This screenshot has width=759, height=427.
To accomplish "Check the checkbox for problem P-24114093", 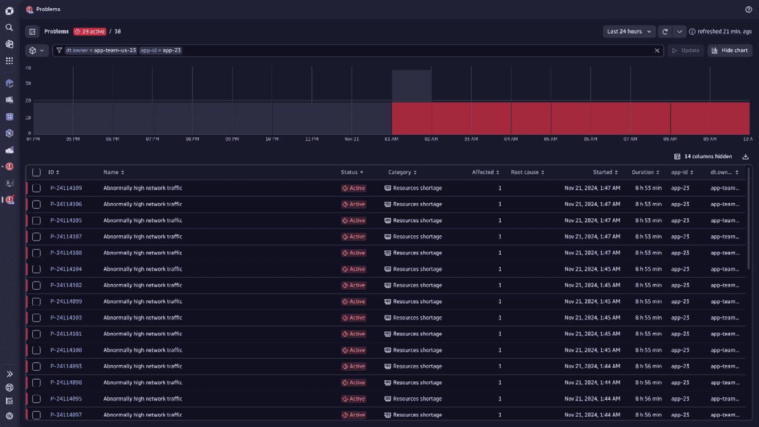I will coord(36,366).
